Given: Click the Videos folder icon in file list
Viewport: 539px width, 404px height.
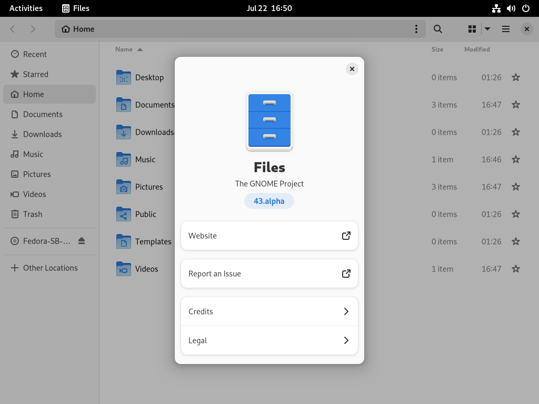Looking at the screenshot, I should [123, 269].
